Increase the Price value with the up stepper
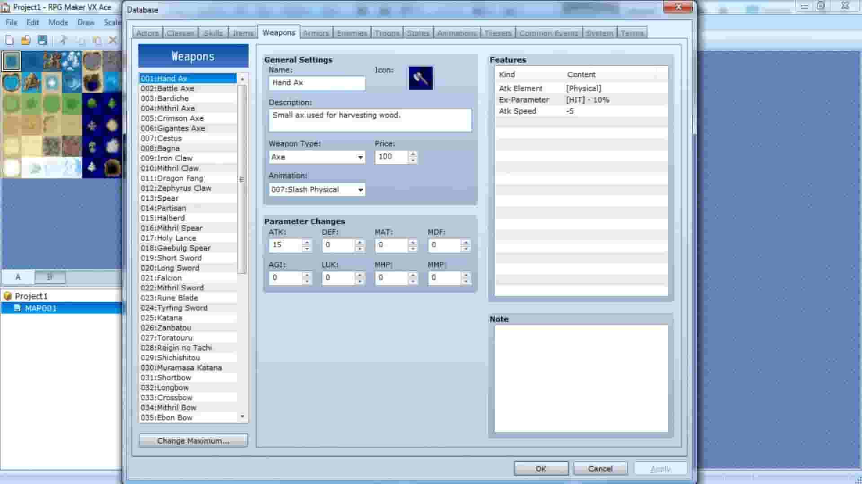 pos(413,154)
